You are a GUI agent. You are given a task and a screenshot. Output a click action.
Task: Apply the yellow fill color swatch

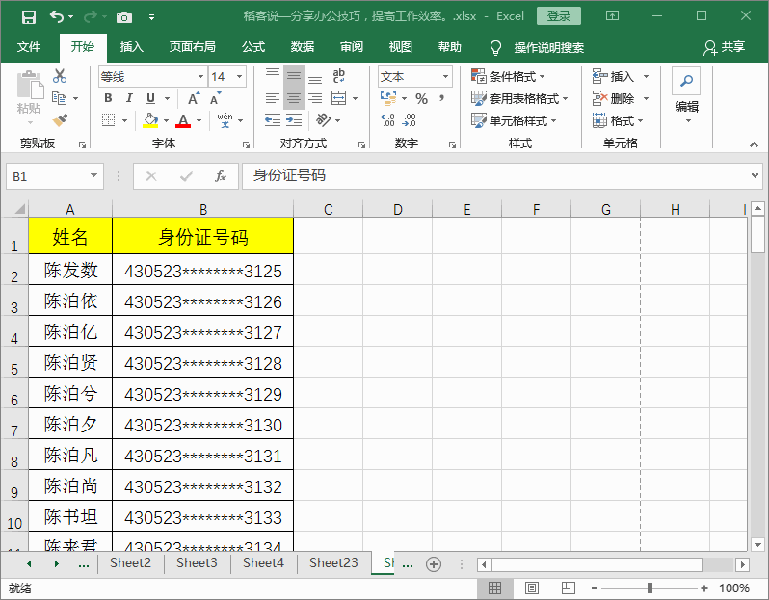coord(150,120)
